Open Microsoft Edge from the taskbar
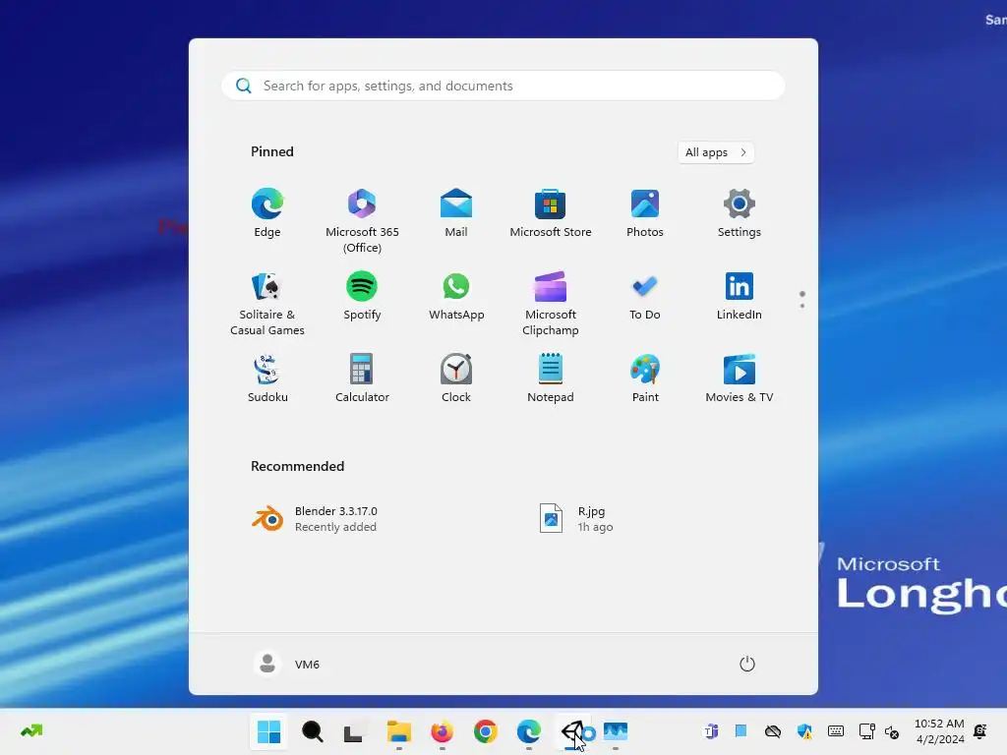 528,731
